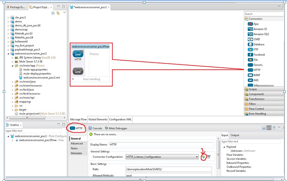Expand the Transformers palette category
This screenshot has width=287, height=181.
(264, 99)
